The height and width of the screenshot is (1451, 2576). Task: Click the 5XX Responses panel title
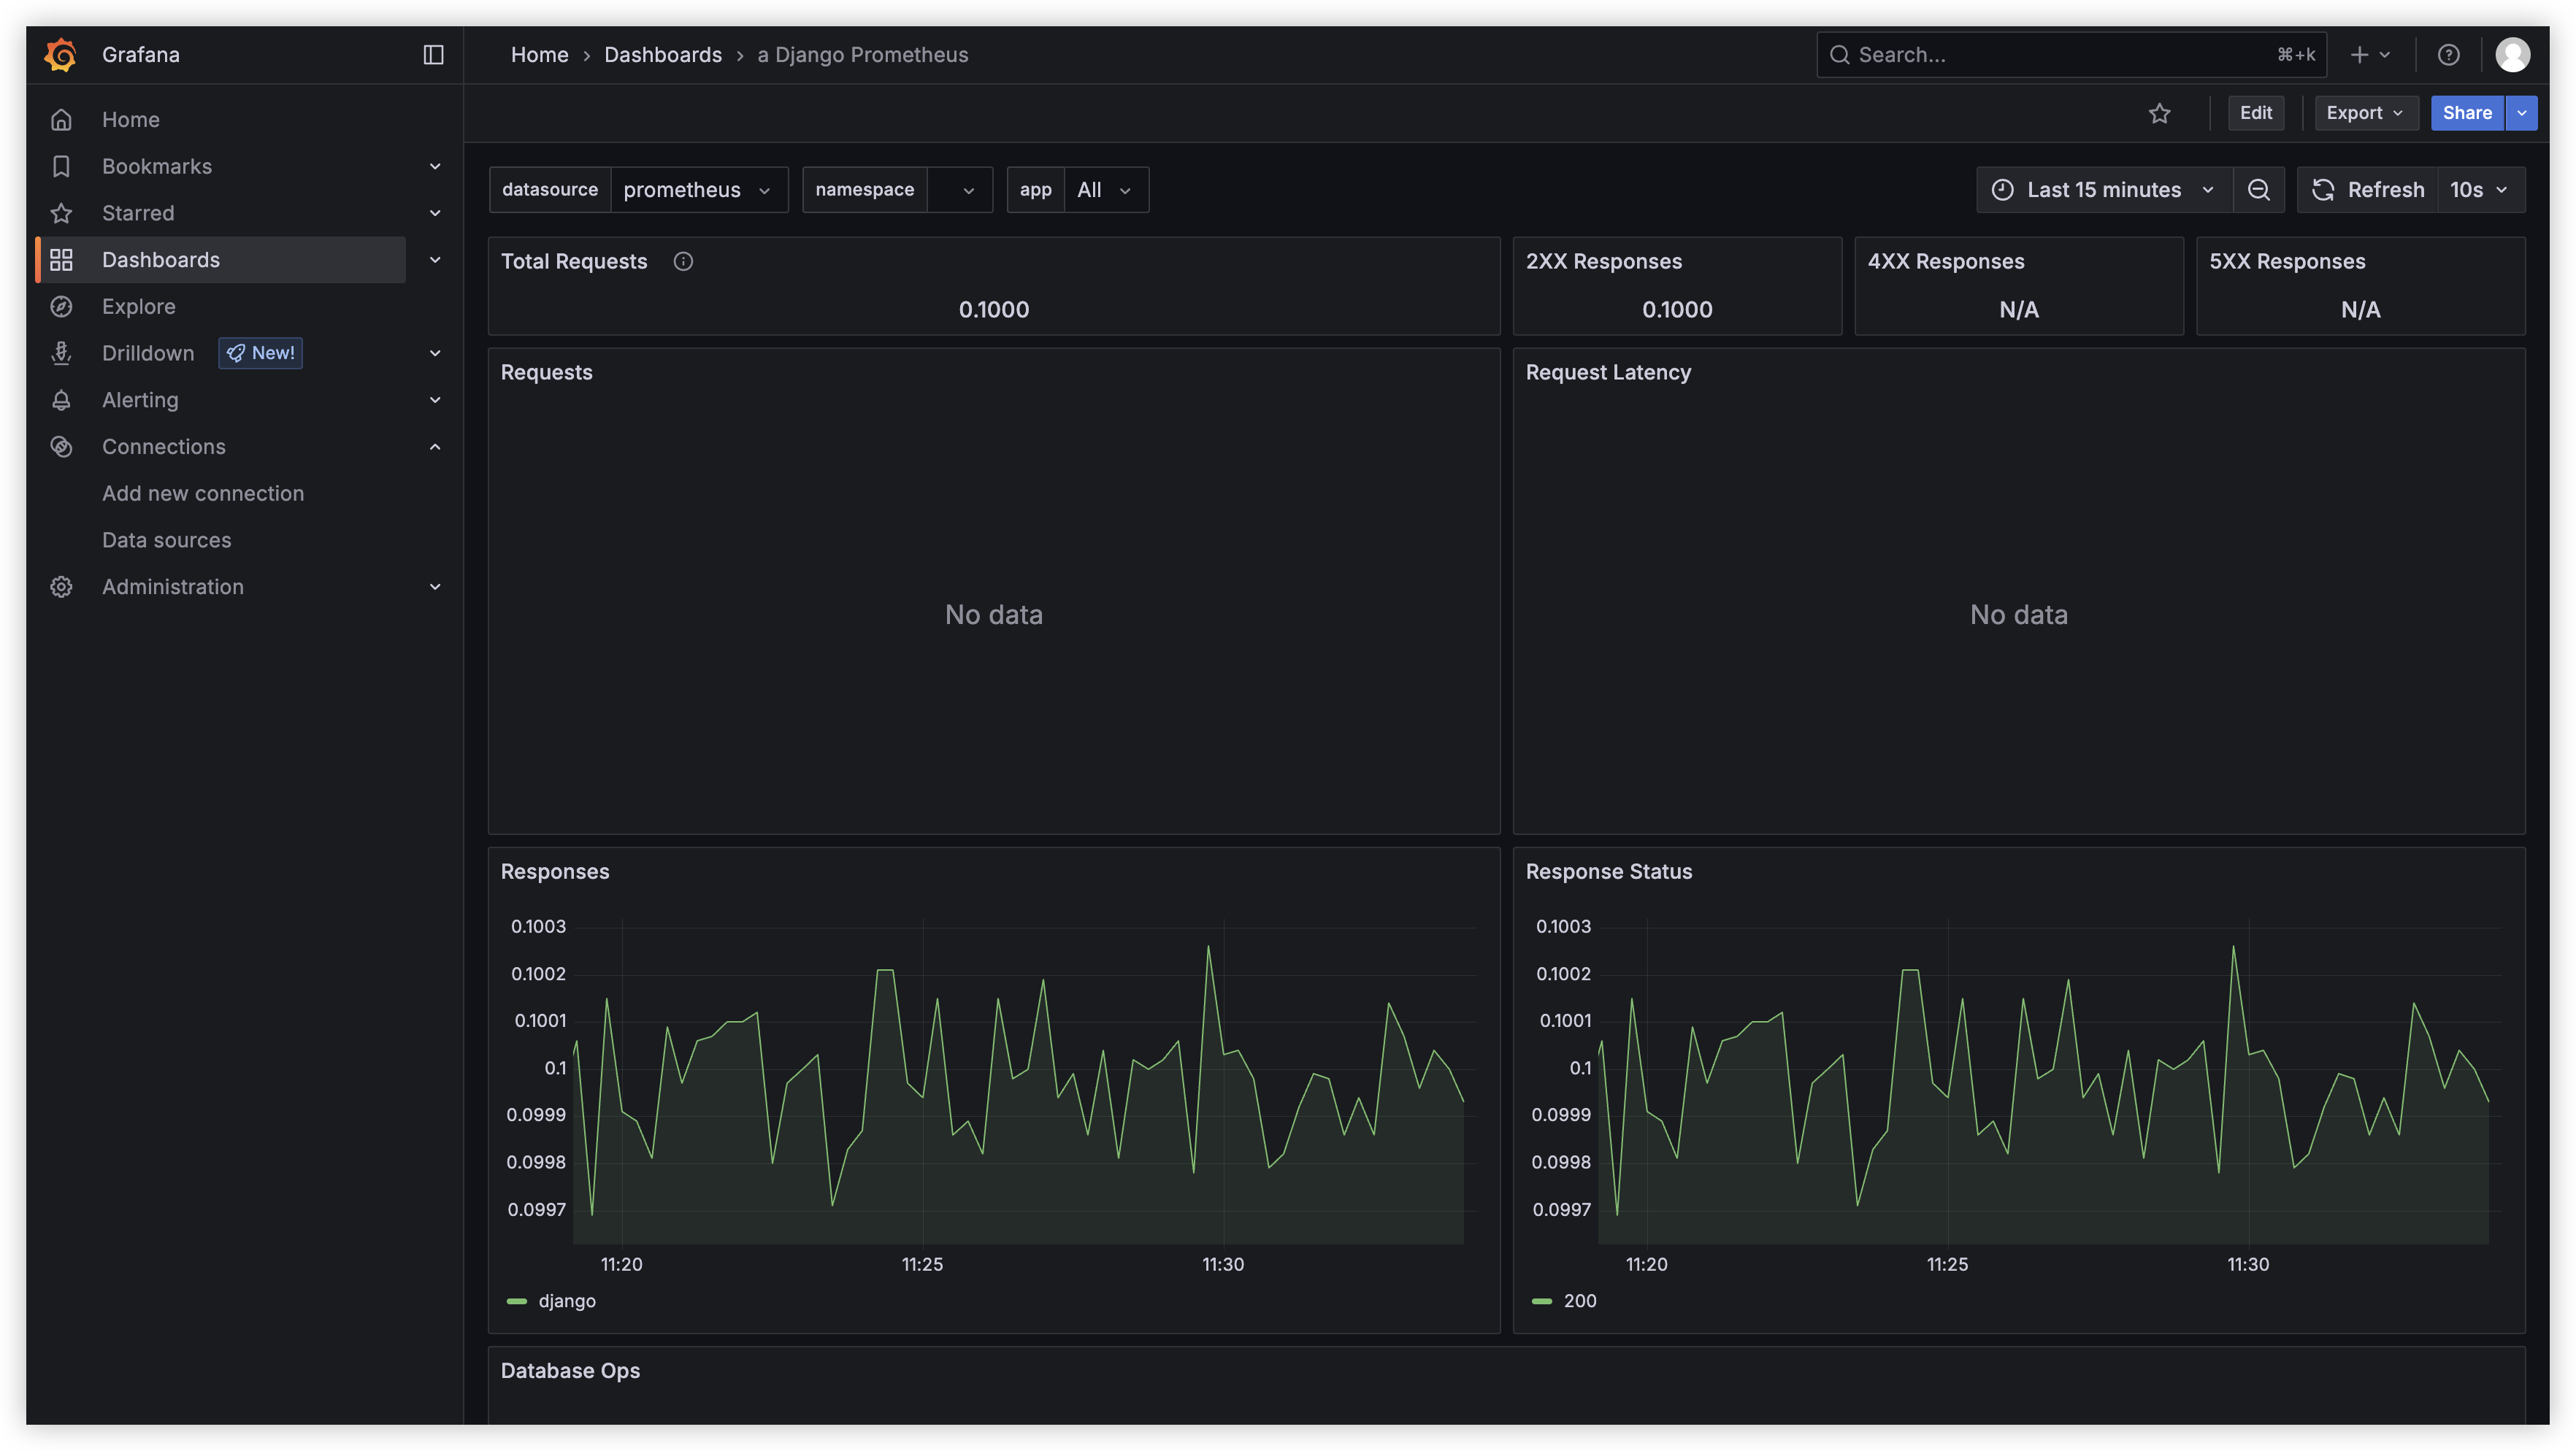click(x=2287, y=262)
